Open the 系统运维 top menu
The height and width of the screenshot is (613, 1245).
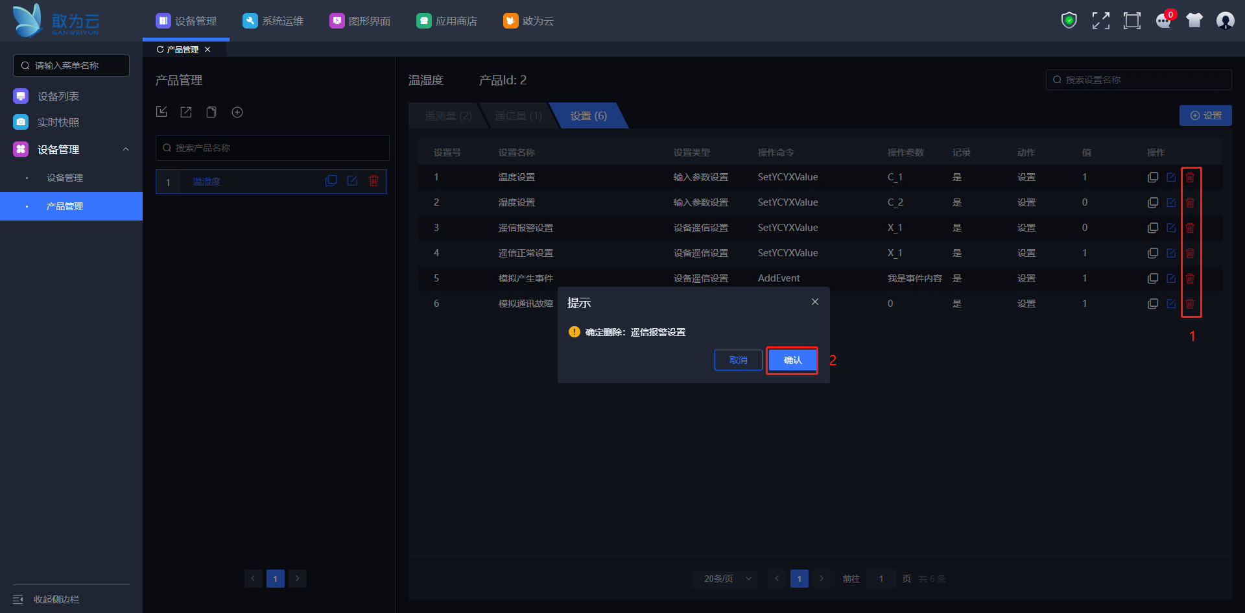[x=273, y=21]
